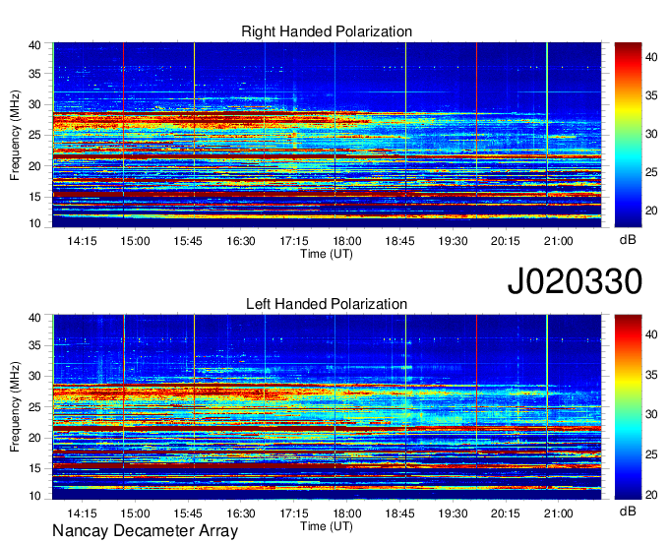Click the 19:30 tick on the top plot

453,241
